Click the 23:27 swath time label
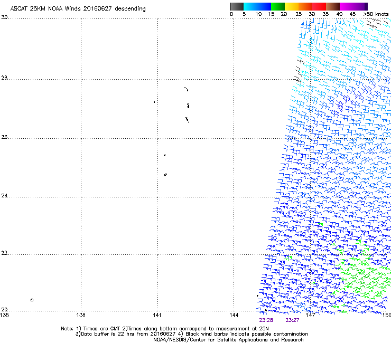This screenshot has width=391, height=343. tap(292, 320)
